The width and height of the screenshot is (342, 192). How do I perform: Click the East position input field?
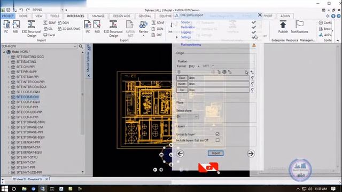pyautogui.click(x=219, y=78)
